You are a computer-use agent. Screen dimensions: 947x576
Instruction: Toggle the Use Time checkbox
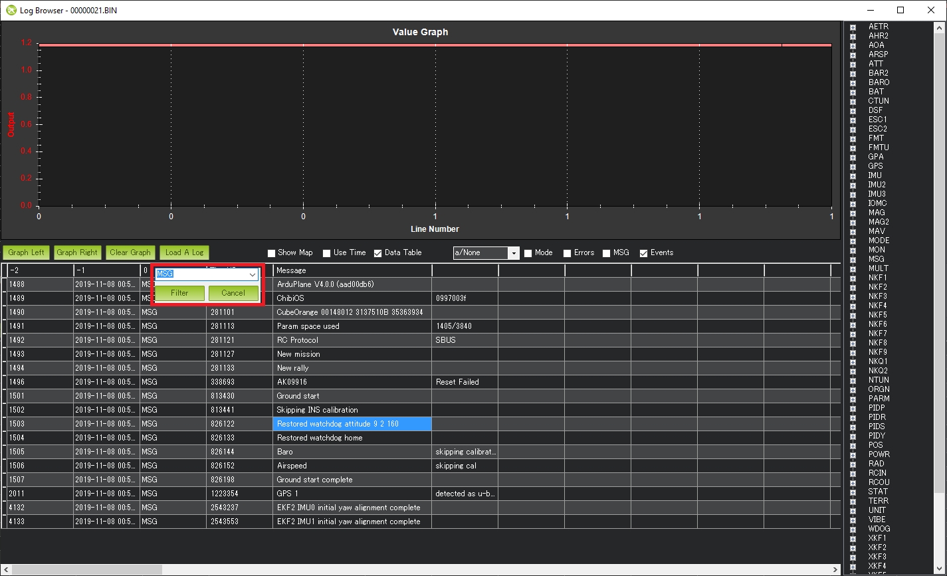pyautogui.click(x=327, y=253)
